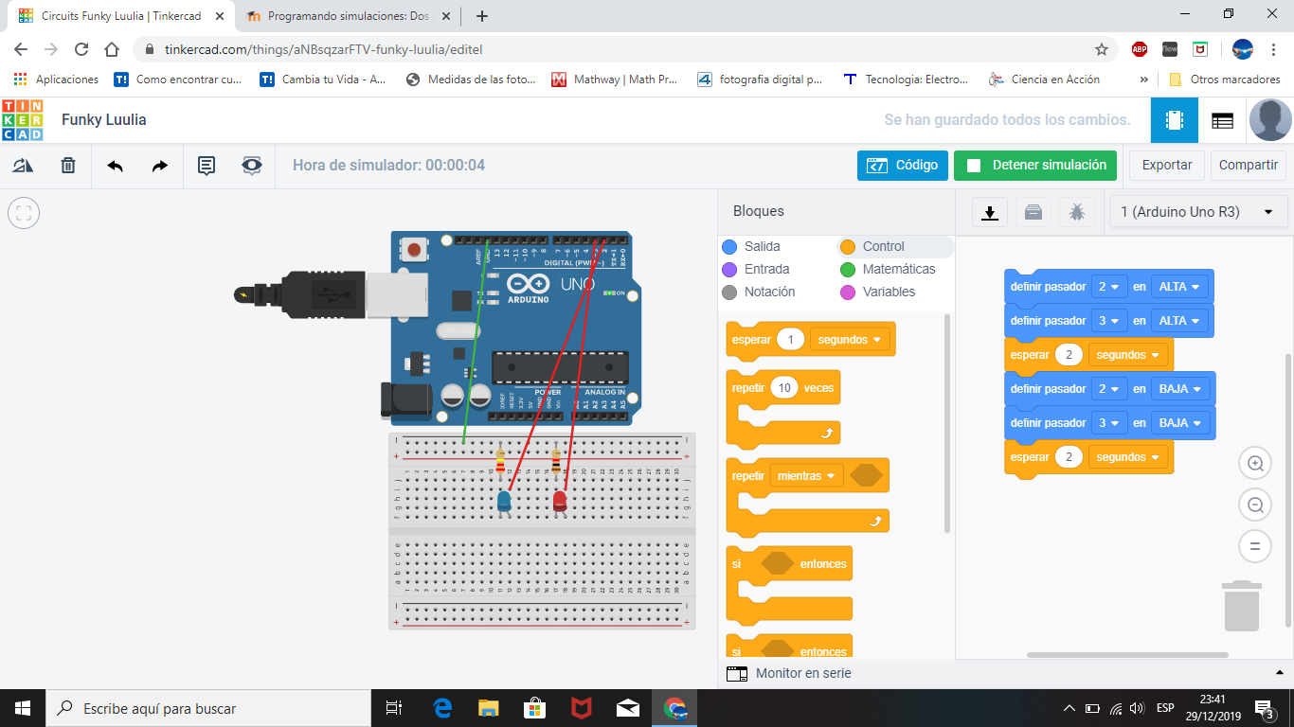Edit value 1 in palette esperar block
The image size is (1294, 727).
(790, 339)
